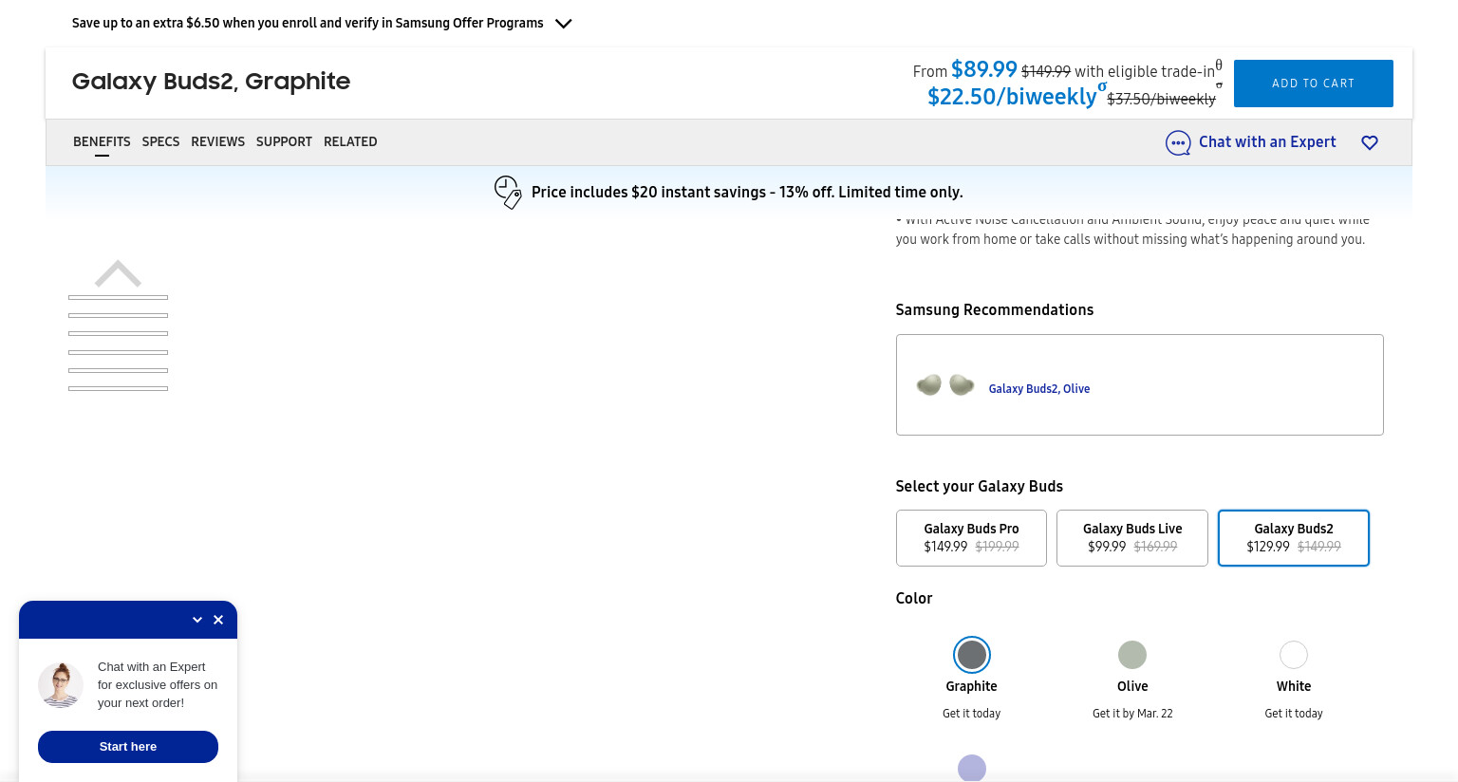Choose the Olive color swatch
The image size is (1458, 782).
coord(1132,655)
